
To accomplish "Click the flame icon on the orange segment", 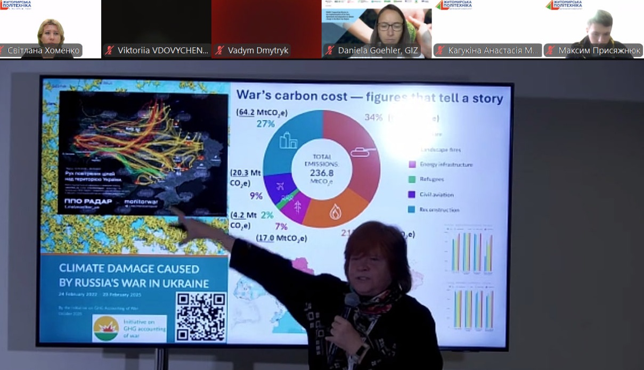I will (x=335, y=212).
